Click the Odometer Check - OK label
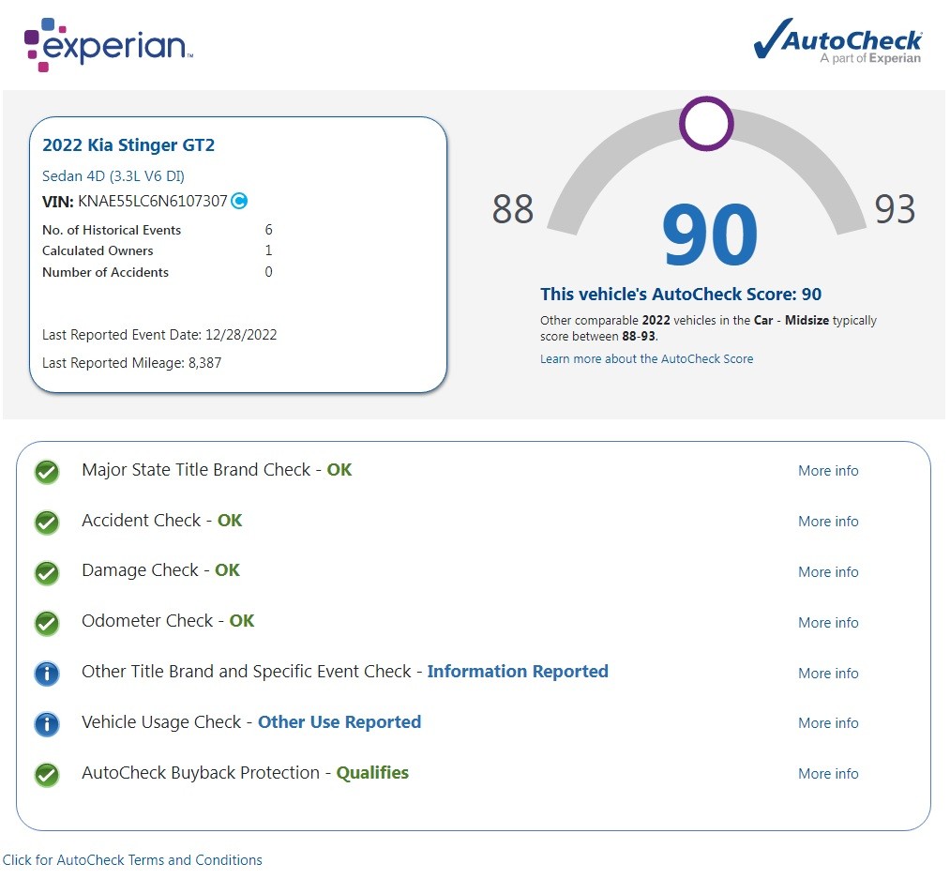 tap(168, 621)
